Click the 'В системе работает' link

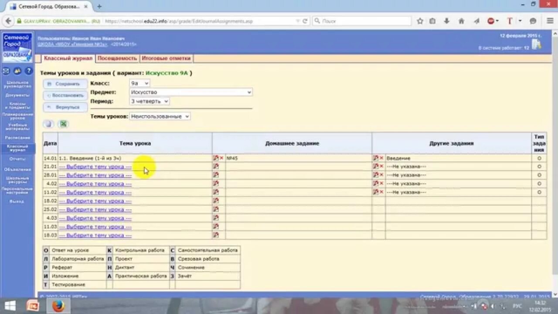(x=504, y=48)
